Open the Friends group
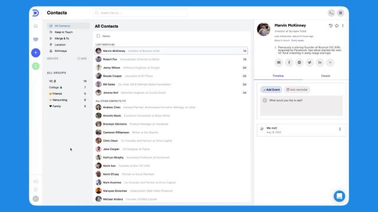The width and height of the screenshot is (378, 212). pyautogui.click(x=68, y=94)
